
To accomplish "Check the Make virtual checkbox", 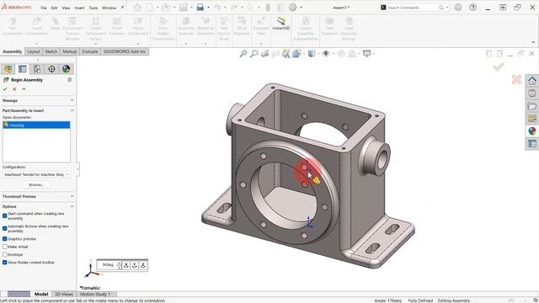I will click(5, 247).
